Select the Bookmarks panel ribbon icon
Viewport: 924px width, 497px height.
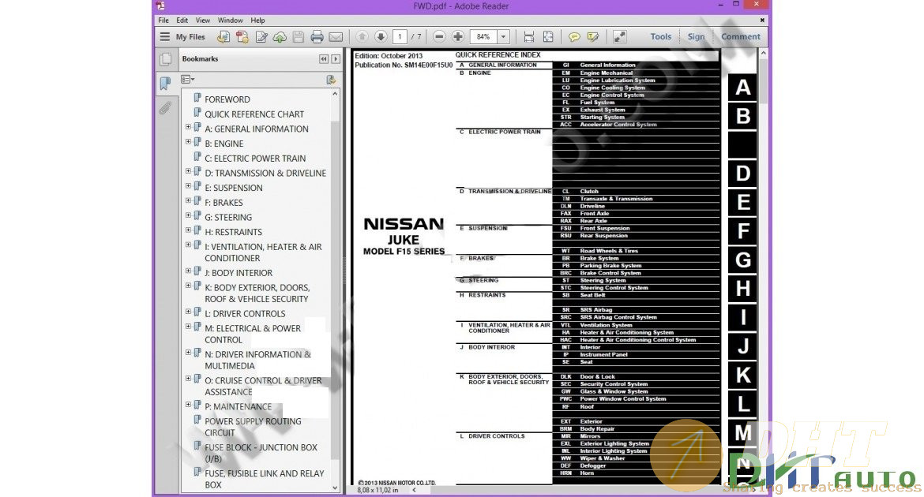166,83
